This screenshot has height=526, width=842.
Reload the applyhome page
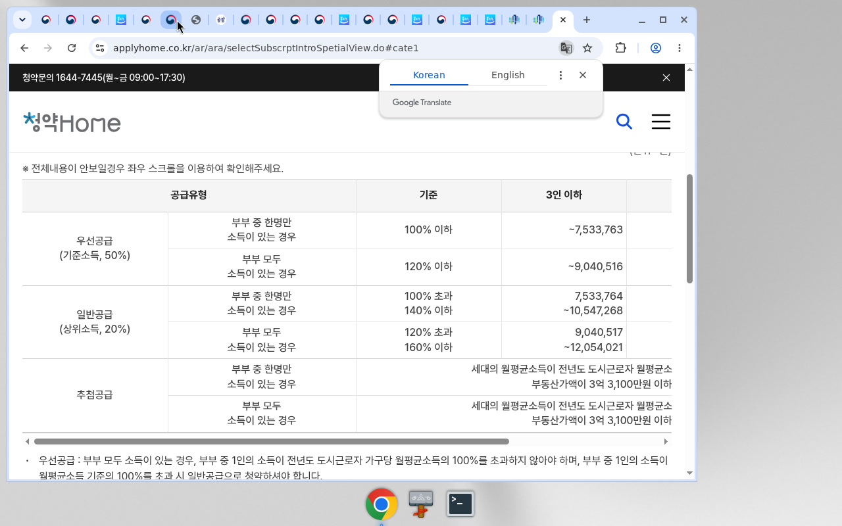tap(72, 48)
